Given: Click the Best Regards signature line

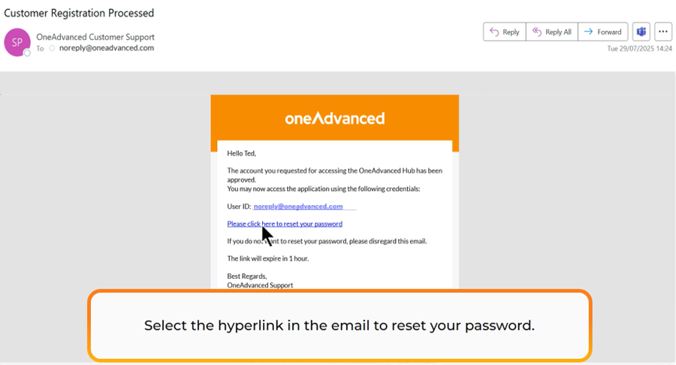Looking at the screenshot, I should click(246, 276).
